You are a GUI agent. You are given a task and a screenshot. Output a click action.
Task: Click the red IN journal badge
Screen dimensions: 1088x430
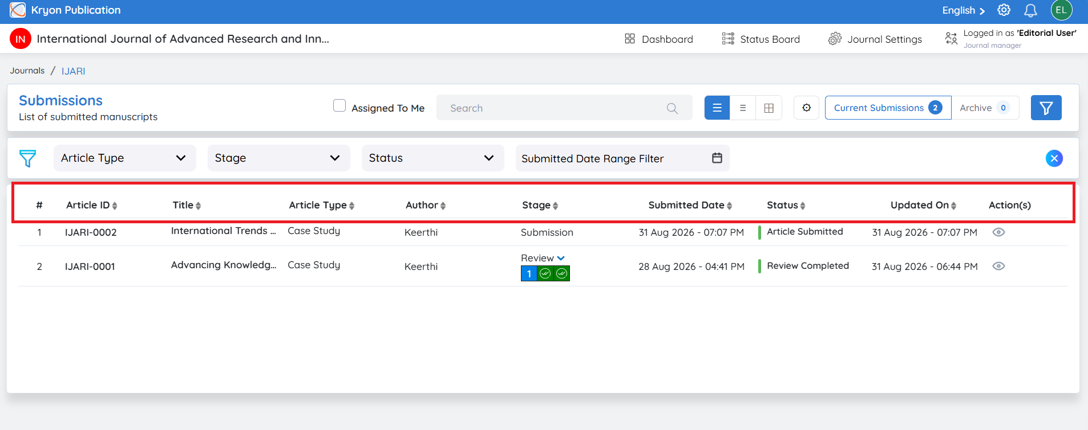coord(21,39)
